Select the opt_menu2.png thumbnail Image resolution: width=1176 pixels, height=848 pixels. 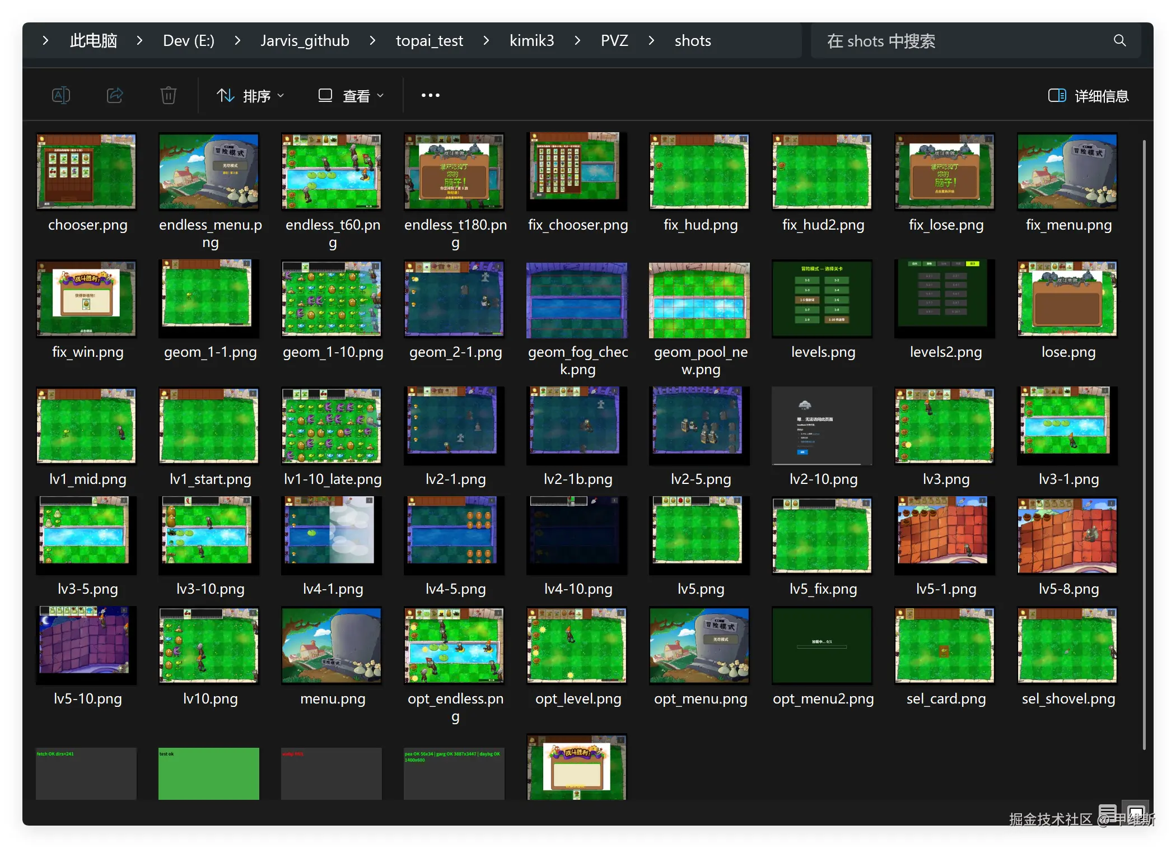[x=822, y=645]
